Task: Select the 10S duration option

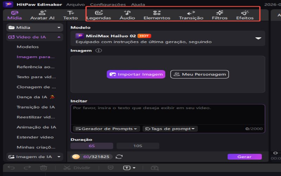Action: coord(138,146)
